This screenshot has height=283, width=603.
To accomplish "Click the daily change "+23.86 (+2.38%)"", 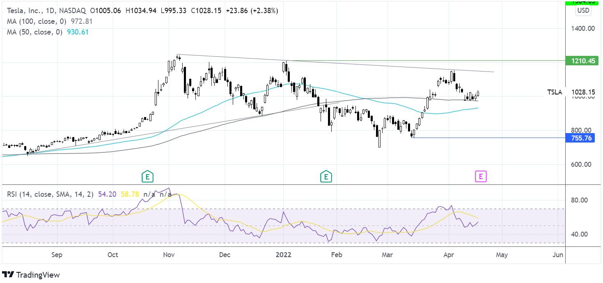I will pyautogui.click(x=252, y=11).
